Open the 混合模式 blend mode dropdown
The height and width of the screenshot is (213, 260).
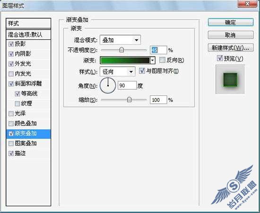(x=120, y=40)
